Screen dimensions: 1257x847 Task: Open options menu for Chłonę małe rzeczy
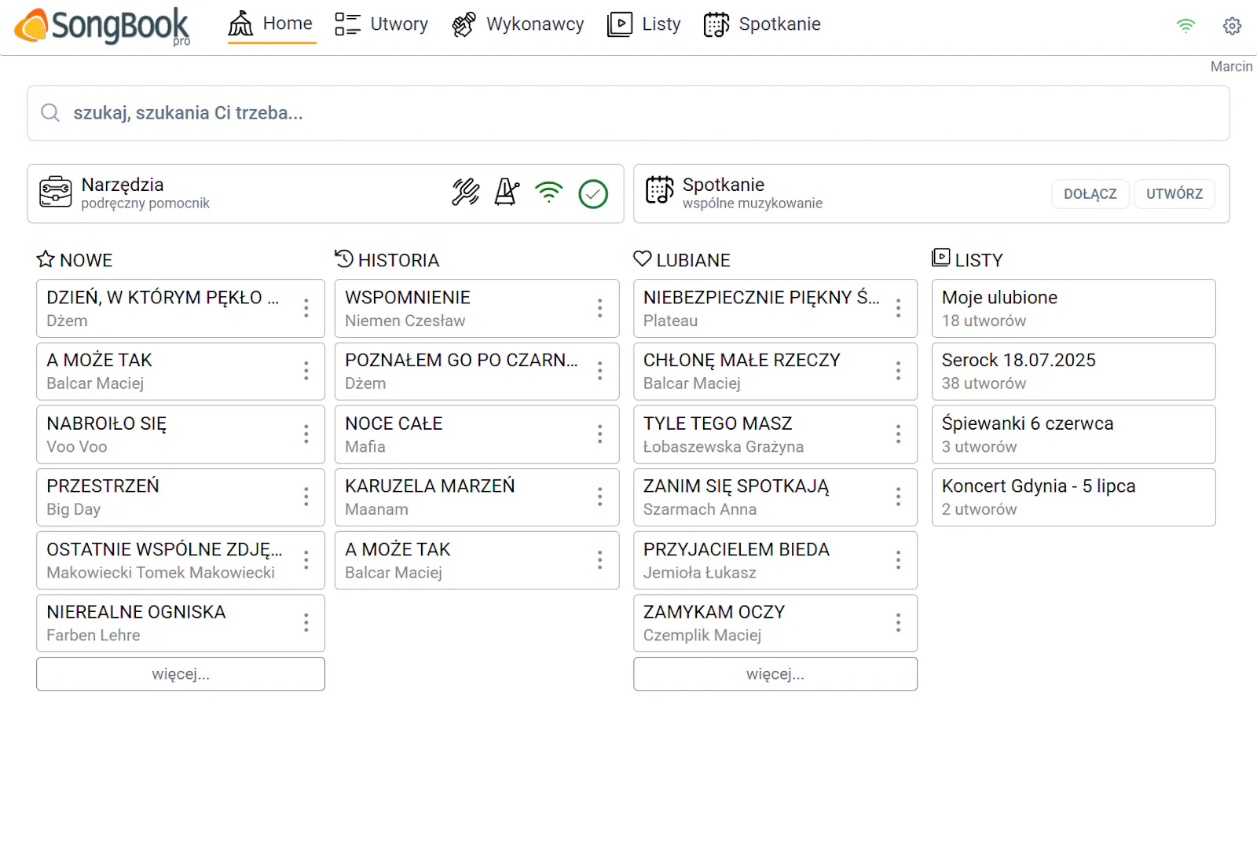tap(898, 371)
